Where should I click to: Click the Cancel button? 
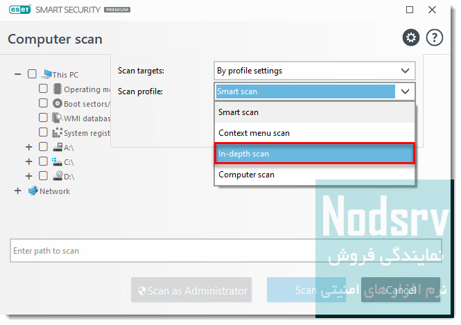click(x=401, y=290)
